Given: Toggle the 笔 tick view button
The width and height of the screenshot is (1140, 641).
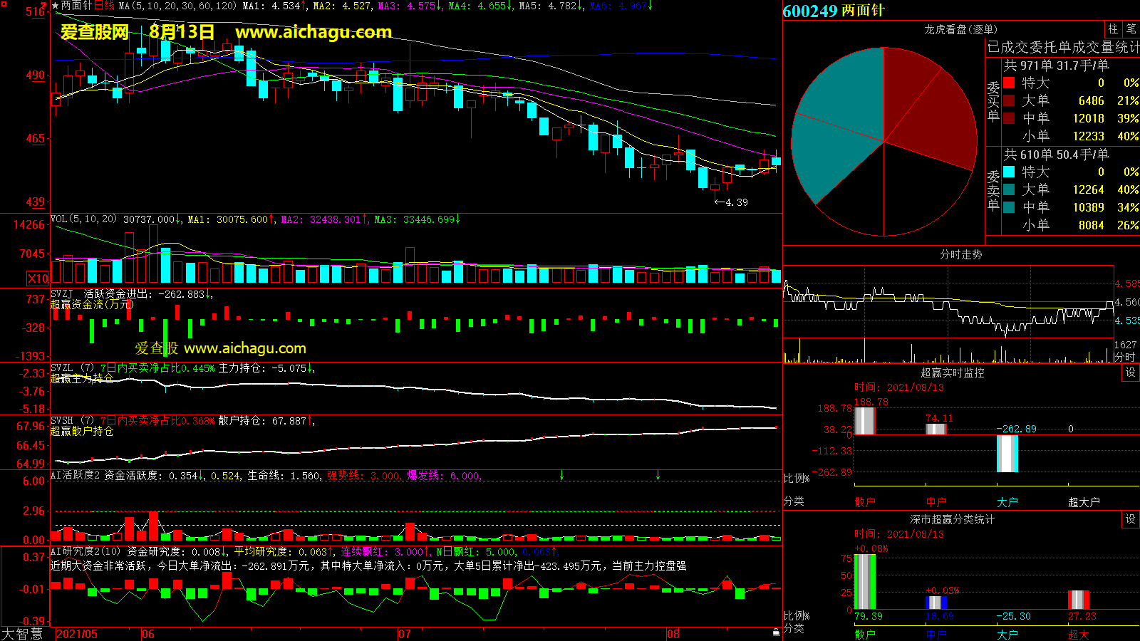Looking at the screenshot, I should [1131, 29].
